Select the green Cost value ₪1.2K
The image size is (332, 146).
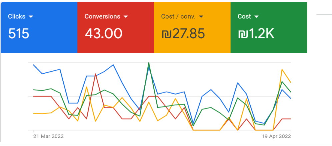256,34
